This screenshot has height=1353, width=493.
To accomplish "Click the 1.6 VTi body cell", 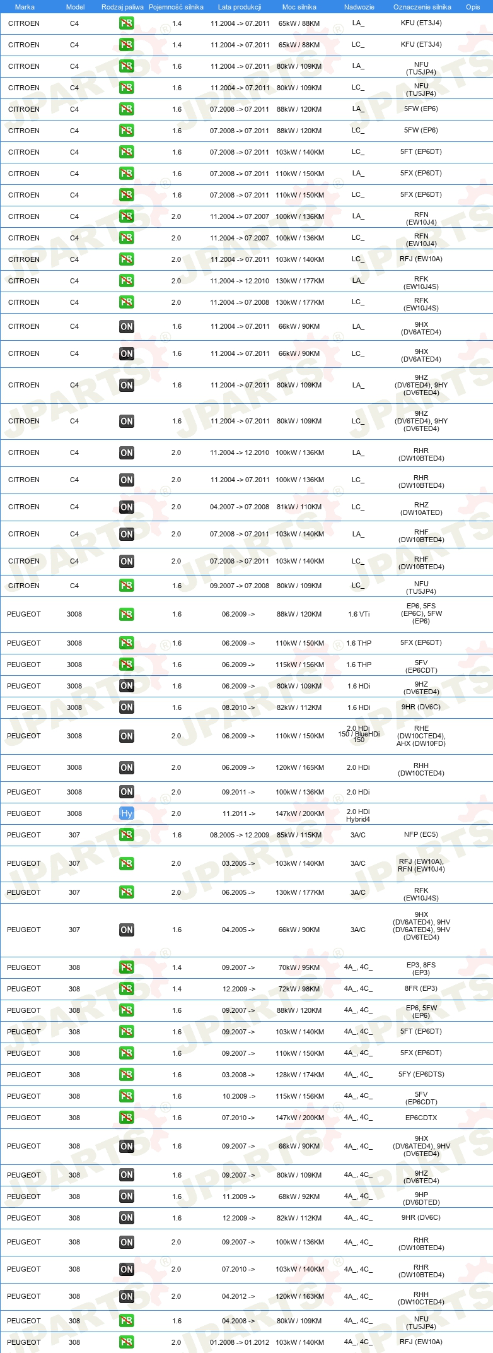I will click(x=359, y=614).
